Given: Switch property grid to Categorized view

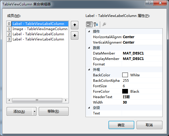Looking at the screenshot, I should tap(89, 24).
